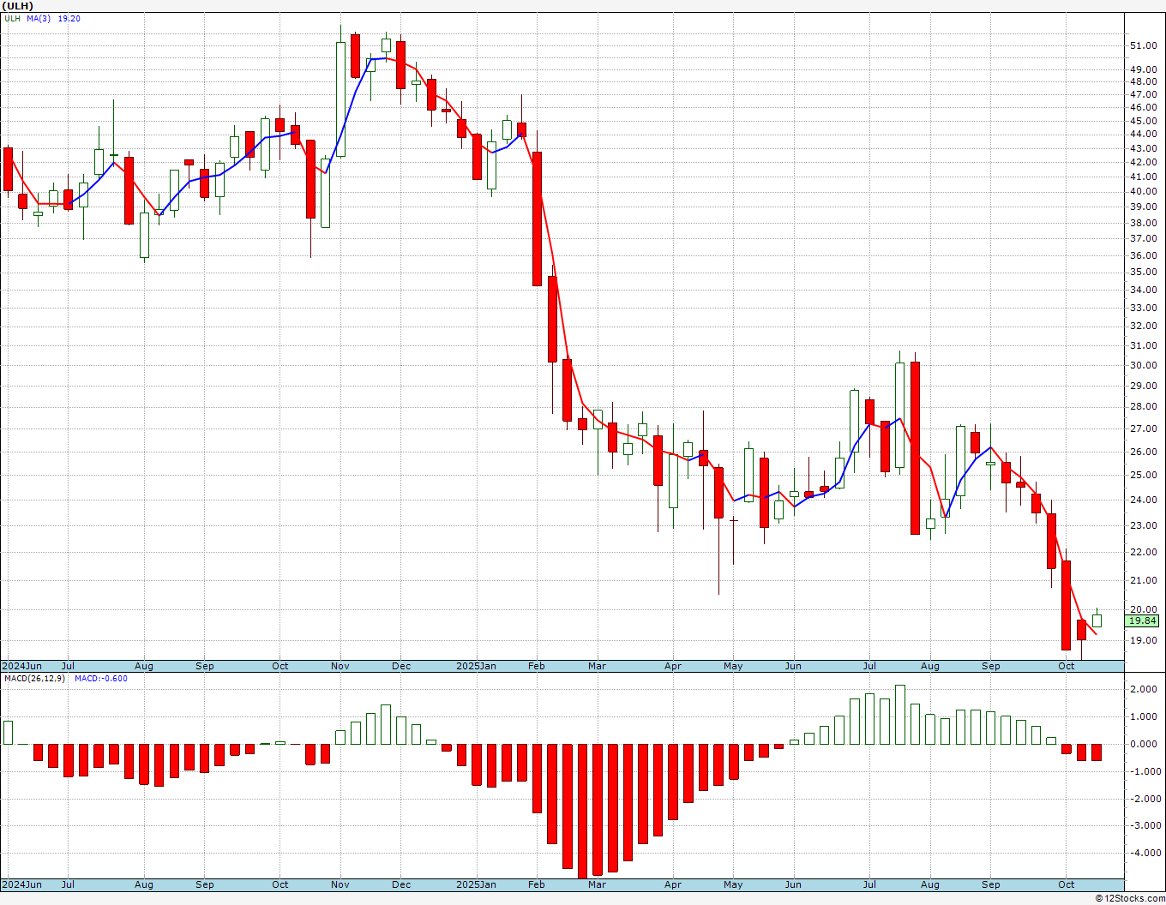Select the ULH legend label
The image size is (1166, 905).
(x=13, y=18)
